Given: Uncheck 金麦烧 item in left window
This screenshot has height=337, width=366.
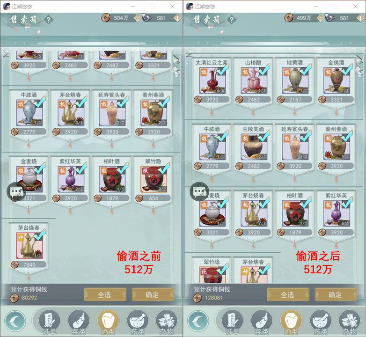Looking at the screenshot, I should (29, 179).
